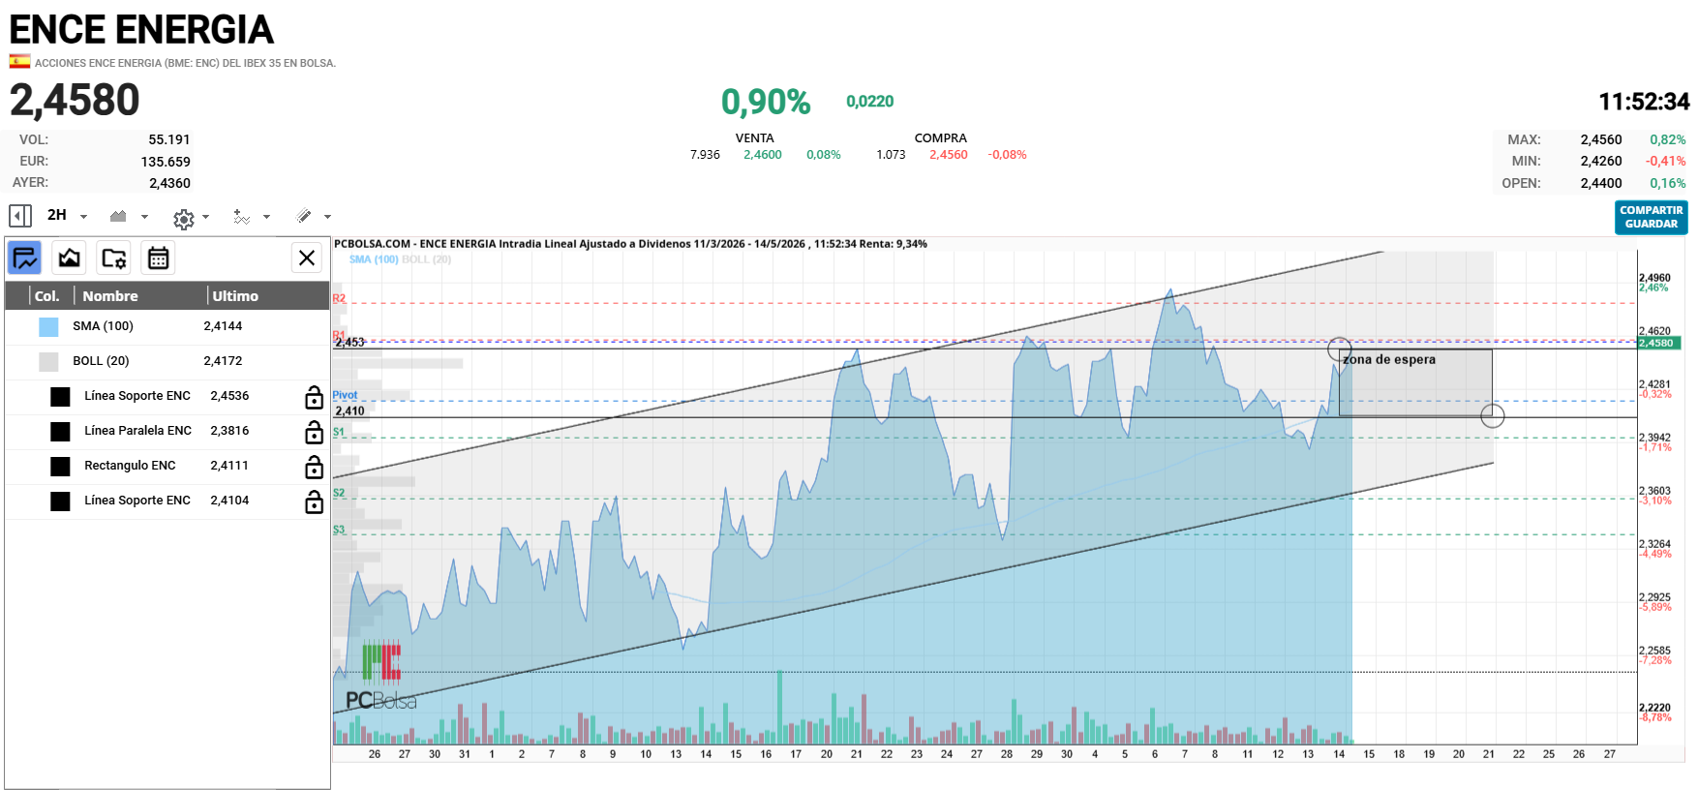The width and height of the screenshot is (1698, 790).
Task: Click the lower-right circle handle of the rectangle
Action: 1493,416
